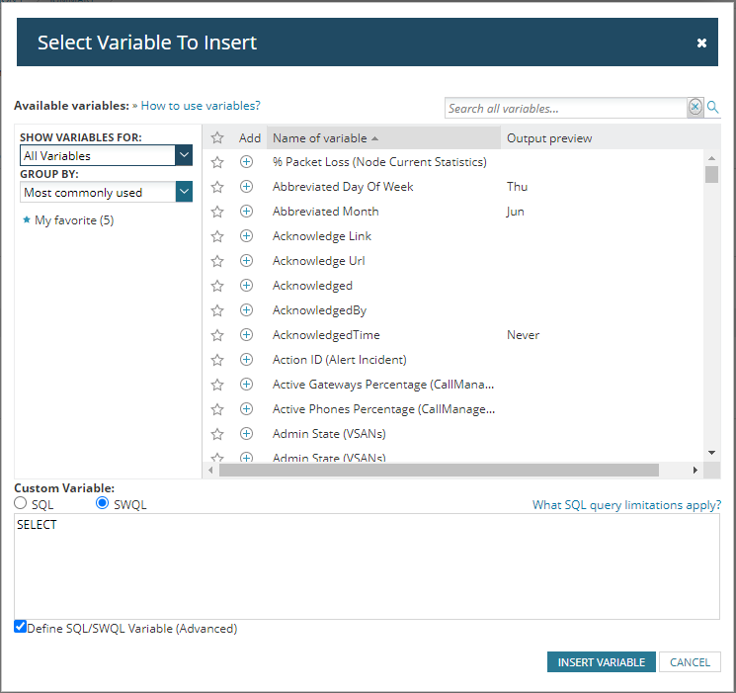736x693 pixels.
Task: Open the Group By dropdown
Action: 183,193
